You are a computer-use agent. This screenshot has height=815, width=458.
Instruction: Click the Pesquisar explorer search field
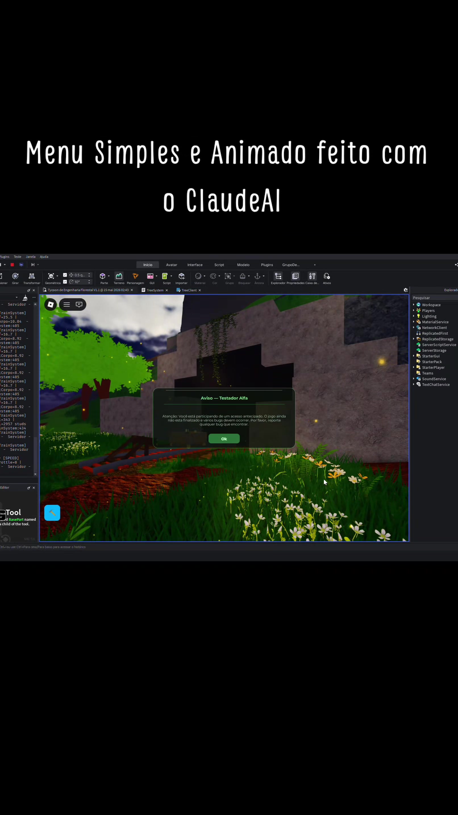pyautogui.click(x=435, y=298)
